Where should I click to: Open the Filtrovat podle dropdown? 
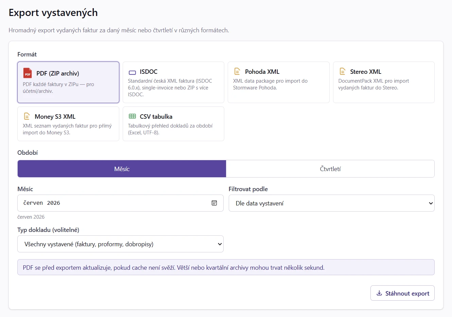[331, 203]
